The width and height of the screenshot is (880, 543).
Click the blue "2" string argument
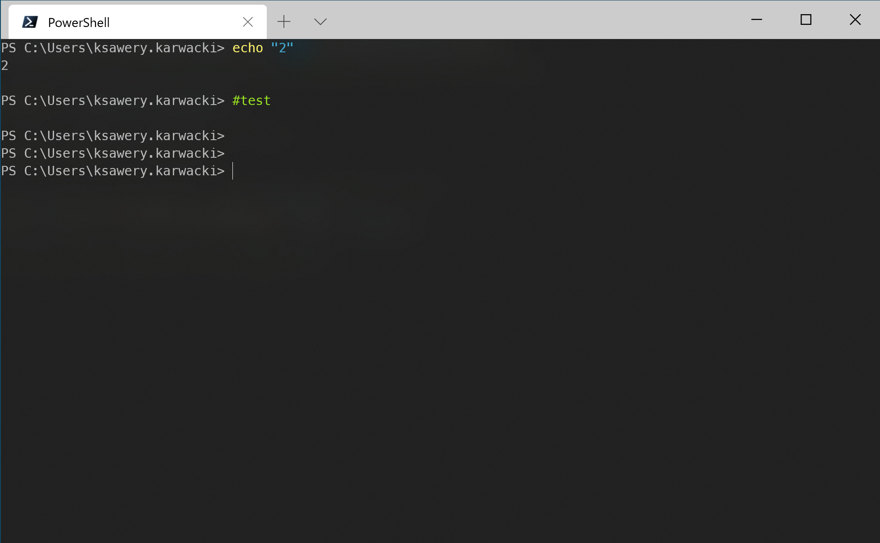282,48
